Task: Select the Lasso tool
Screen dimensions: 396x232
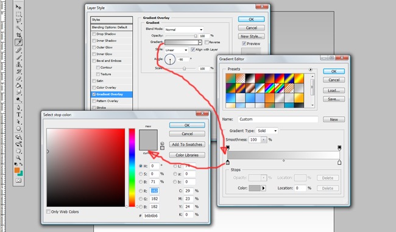Action: click(x=18, y=21)
